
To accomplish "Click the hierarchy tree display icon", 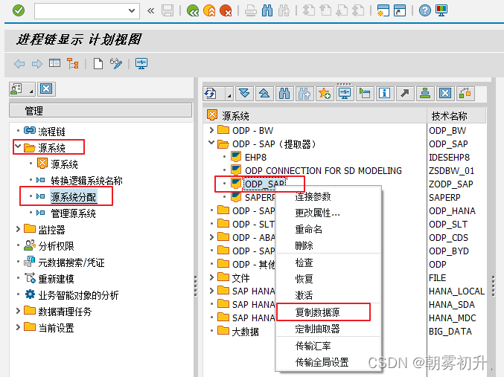I will click(73, 64).
